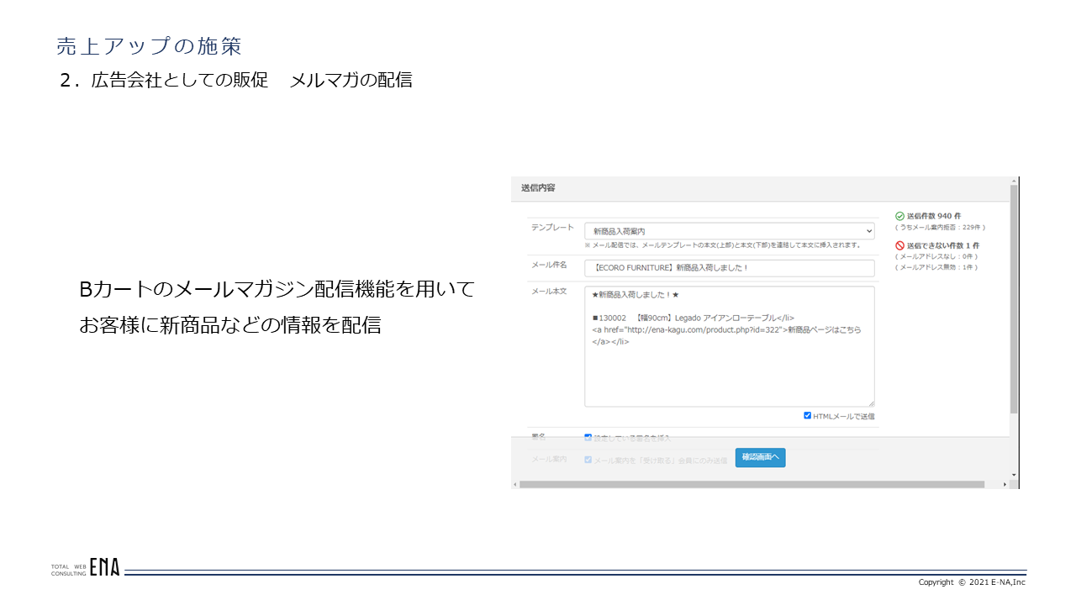This screenshot has height=605, width=1076.
Task: Click the テンプレート label
Action: point(552,228)
